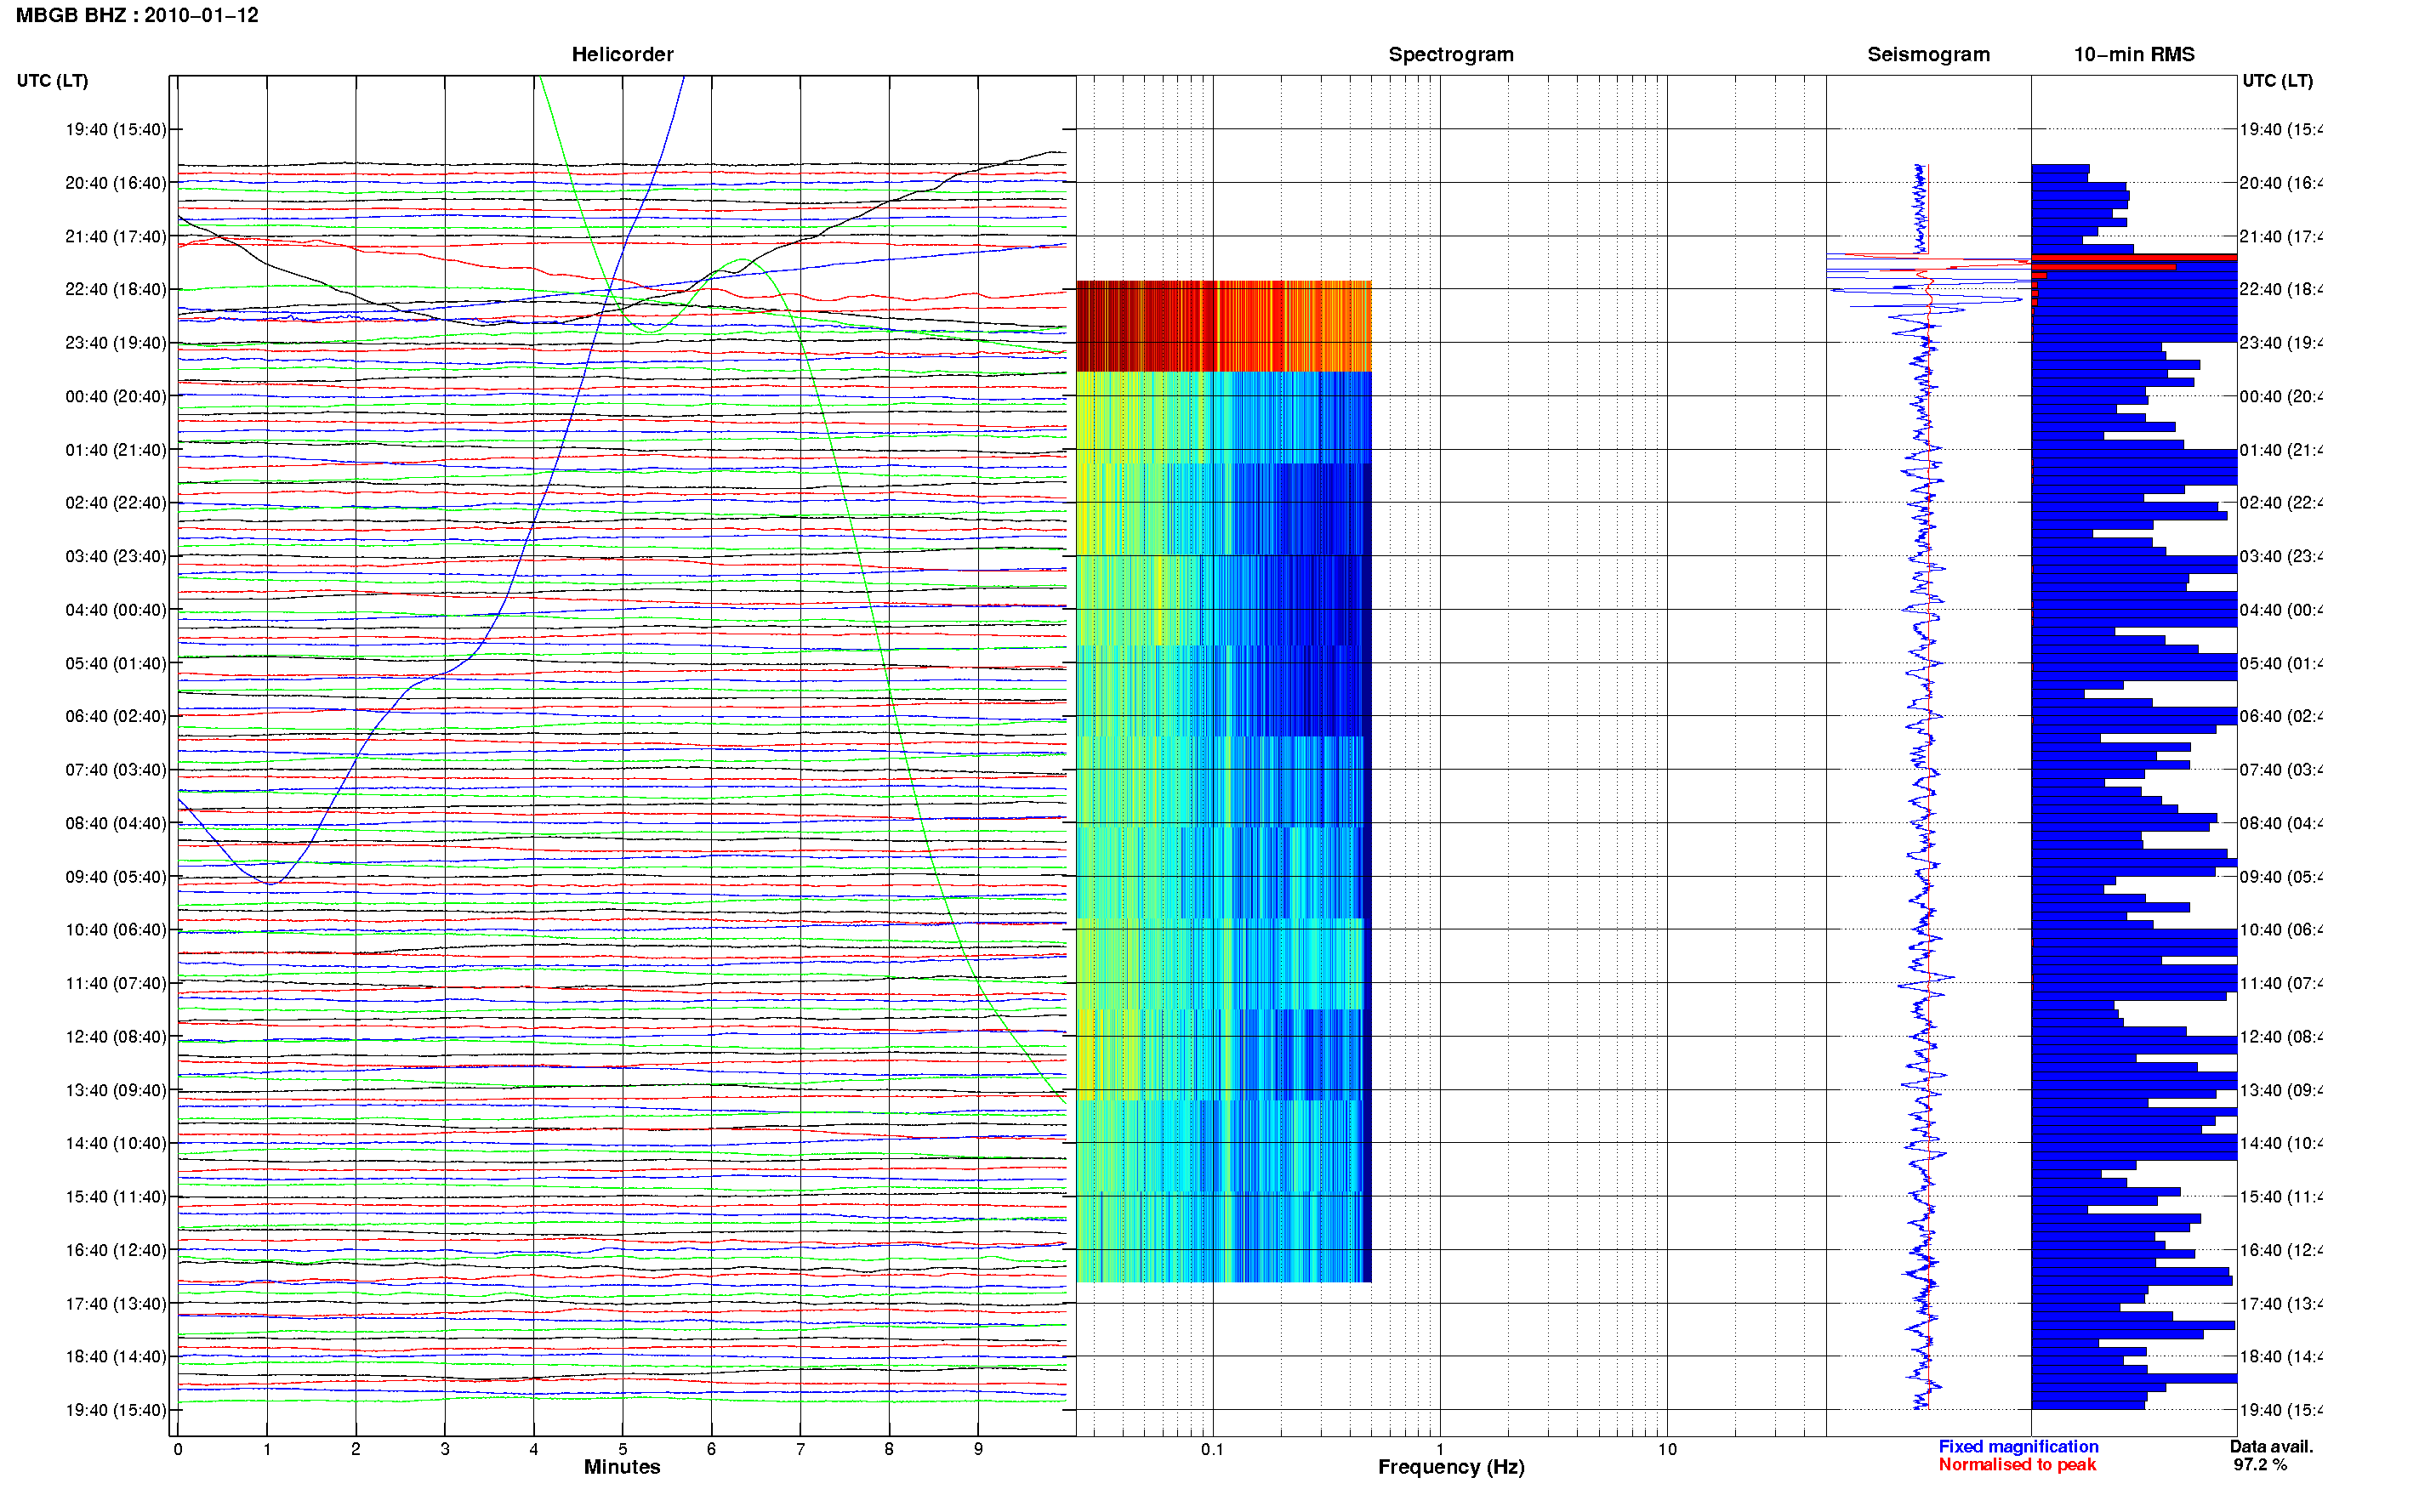Click the top-left '19:40 (15:40)' time label
2419x1512 pixels.
(116, 130)
